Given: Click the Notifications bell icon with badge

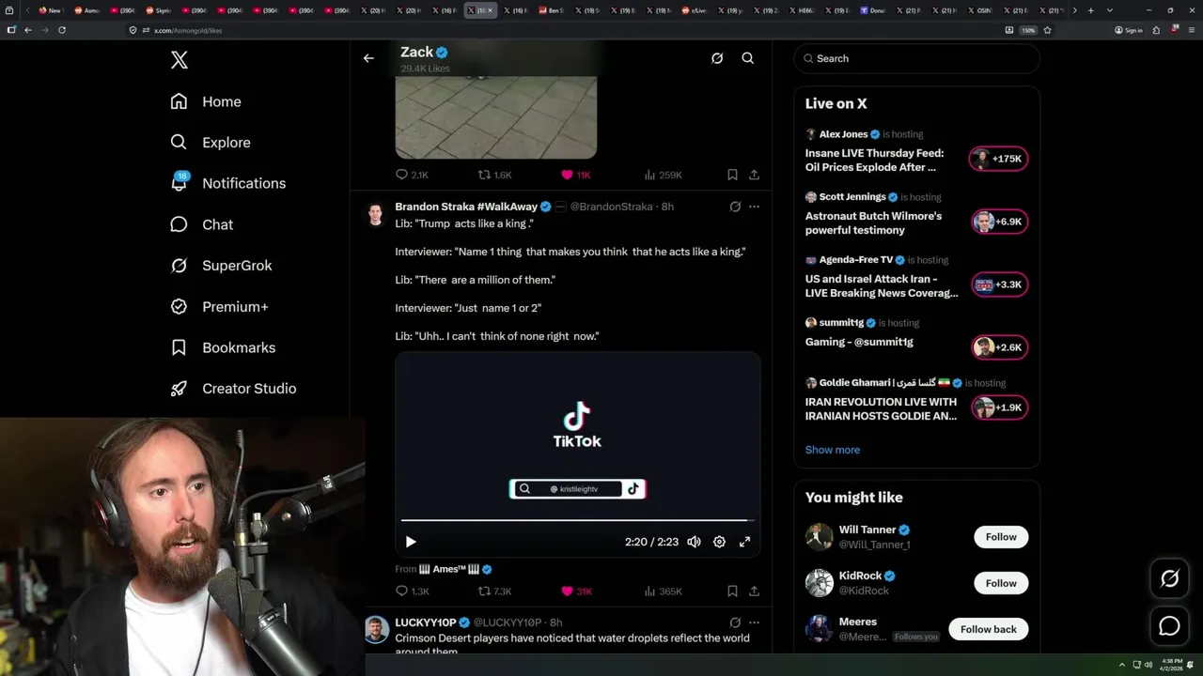Looking at the screenshot, I should coord(180,182).
